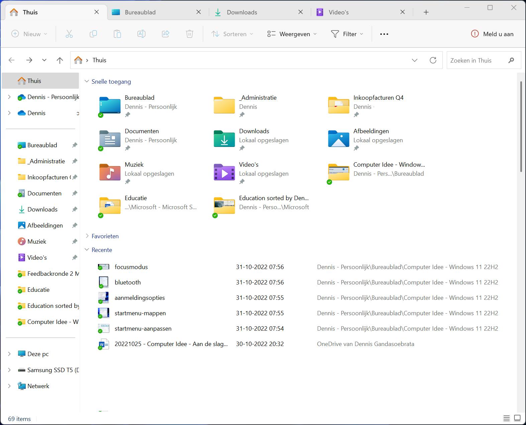The width and height of the screenshot is (526, 425).
Task: Collapse the Recente section
Action: [x=87, y=250]
